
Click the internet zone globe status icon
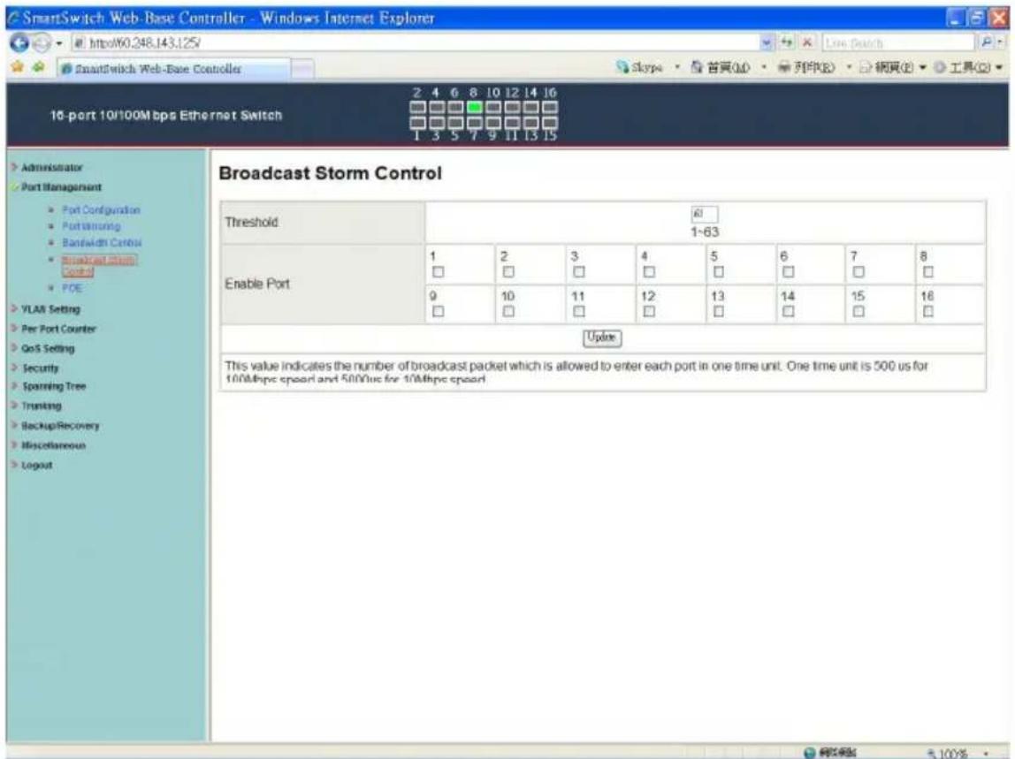pyautogui.click(x=810, y=753)
